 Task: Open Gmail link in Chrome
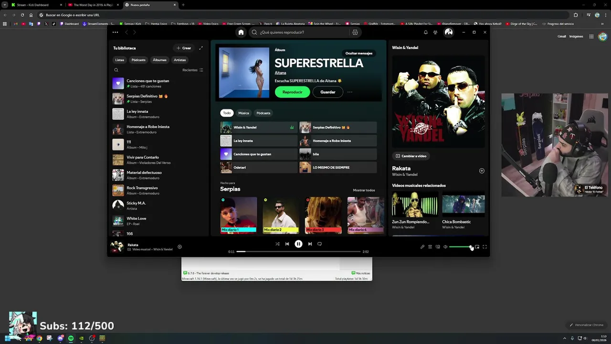tap(562, 36)
